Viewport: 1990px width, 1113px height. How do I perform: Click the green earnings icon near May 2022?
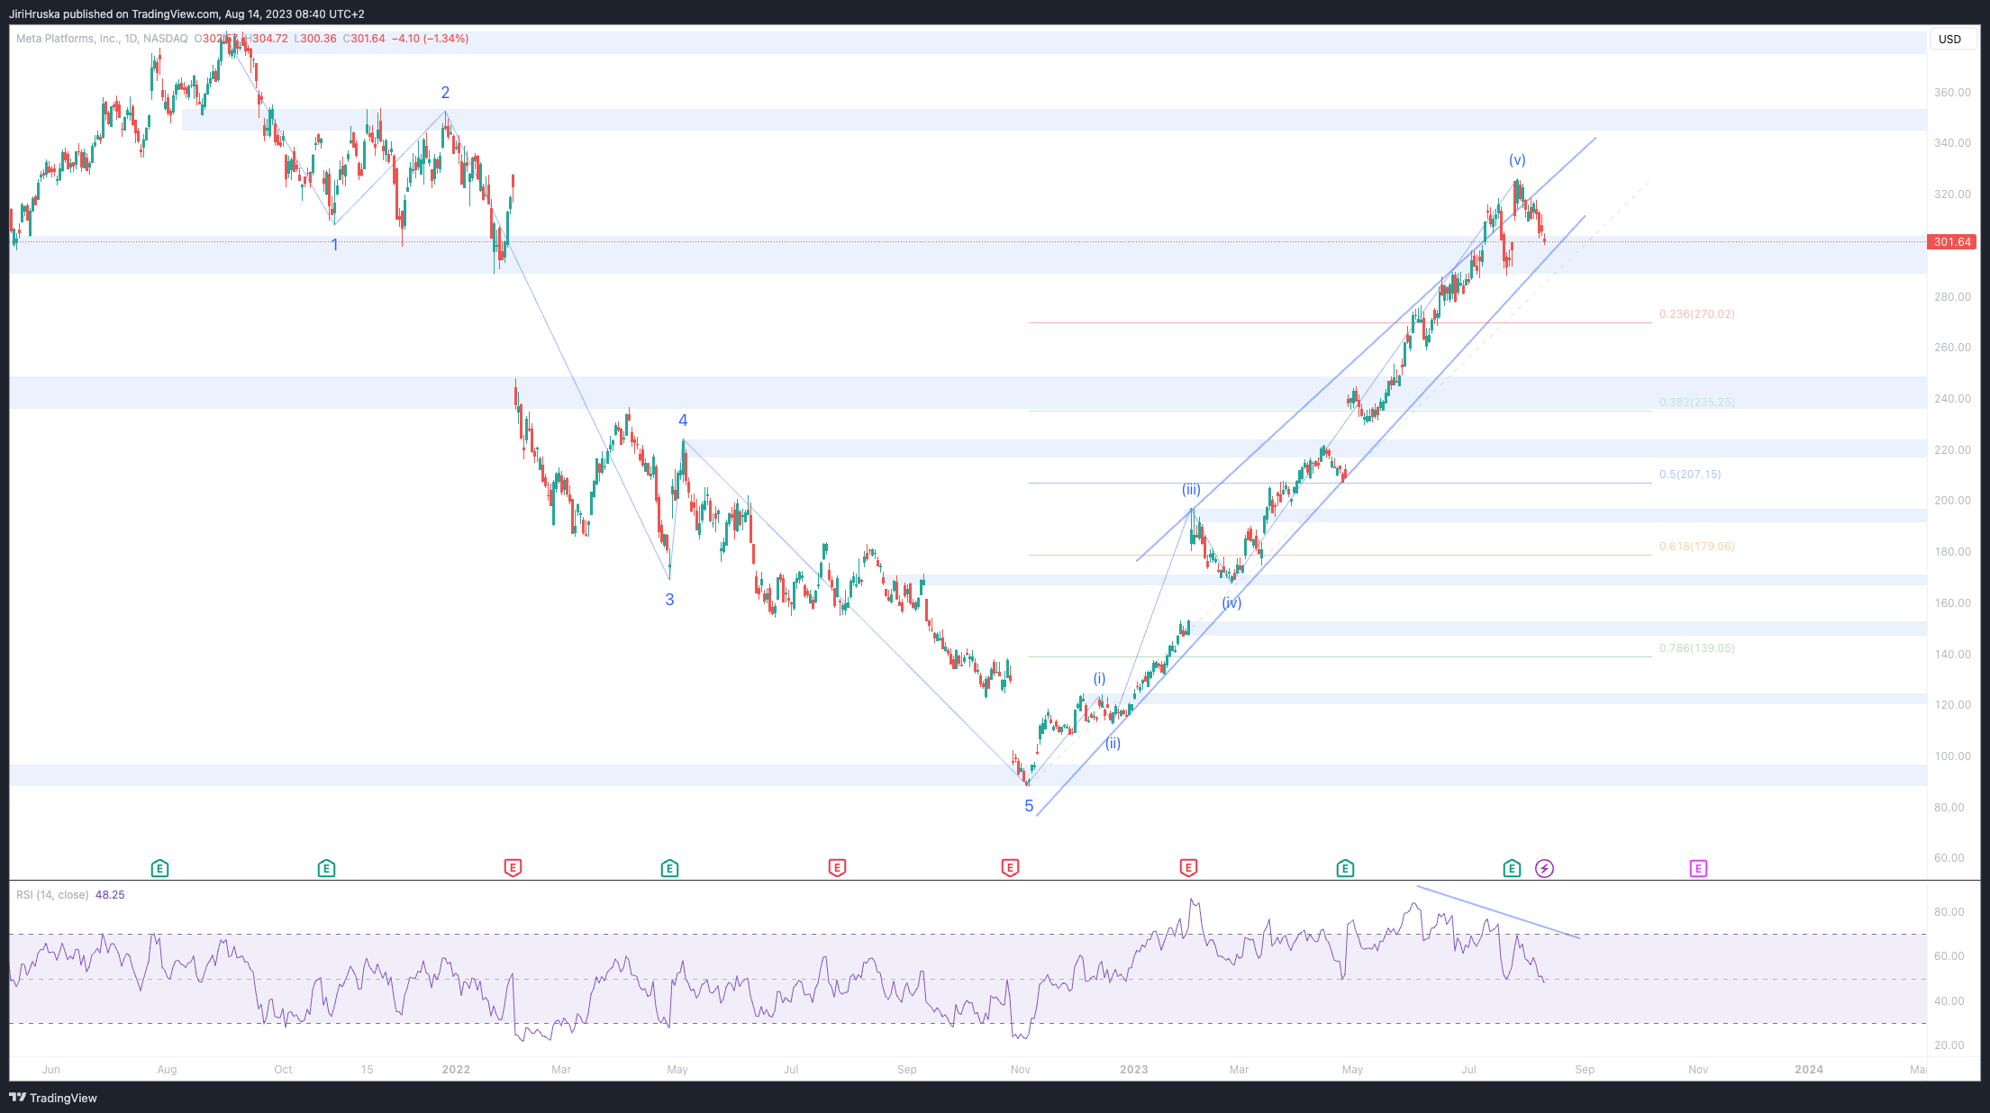[x=669, y=868]
